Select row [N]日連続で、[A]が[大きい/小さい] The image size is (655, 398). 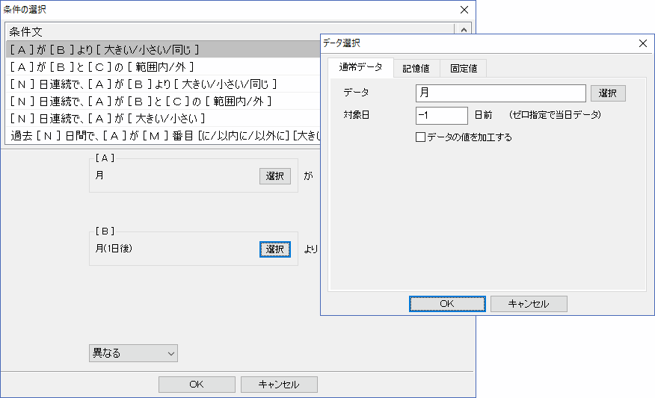tap(163, 118)
